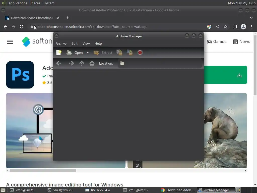Open News section on Softonic
Image resolution: width=257 pixels, height=193 pixels.
coord(242,41)
